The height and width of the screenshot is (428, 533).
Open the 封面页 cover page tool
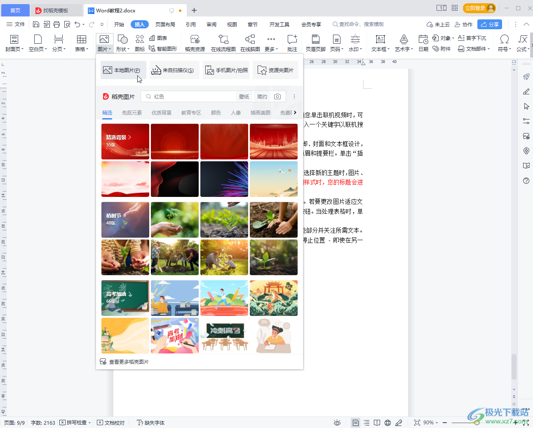point(14,43)
